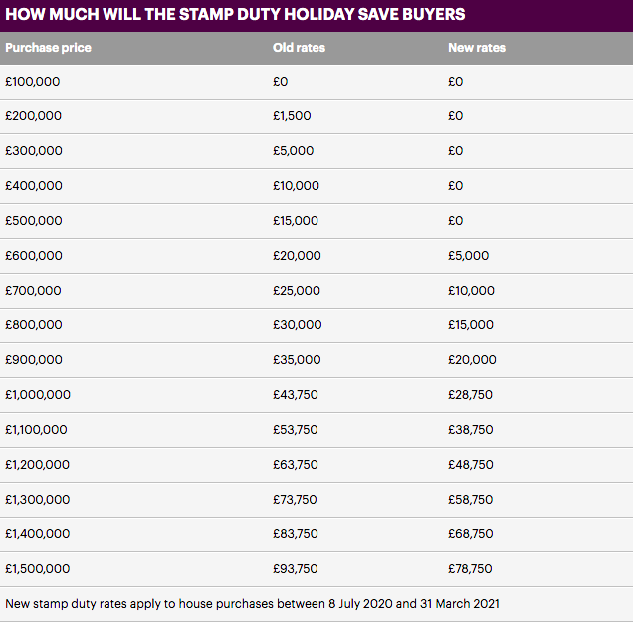Image resolution: width=634 pixels, height=623 pixels.
Task: Click the £300,000 purchase price row
Action: [x=317, y=151]
